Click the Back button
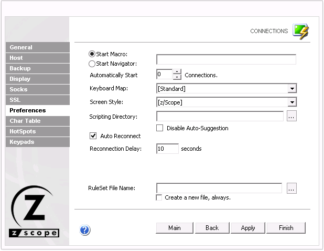This screenshot has width=324, height=251. point(212,228)
